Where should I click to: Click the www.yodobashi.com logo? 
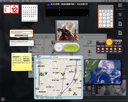(x=19, y=42)
